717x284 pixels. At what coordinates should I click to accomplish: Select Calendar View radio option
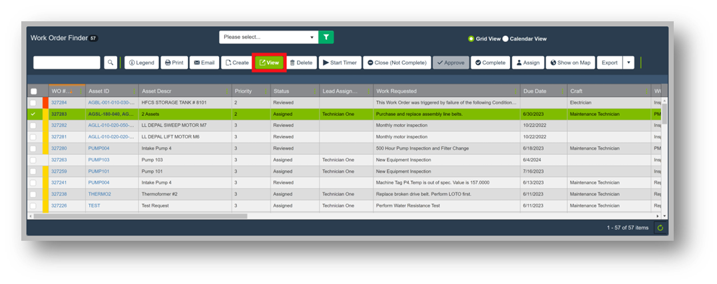point(505,39)
